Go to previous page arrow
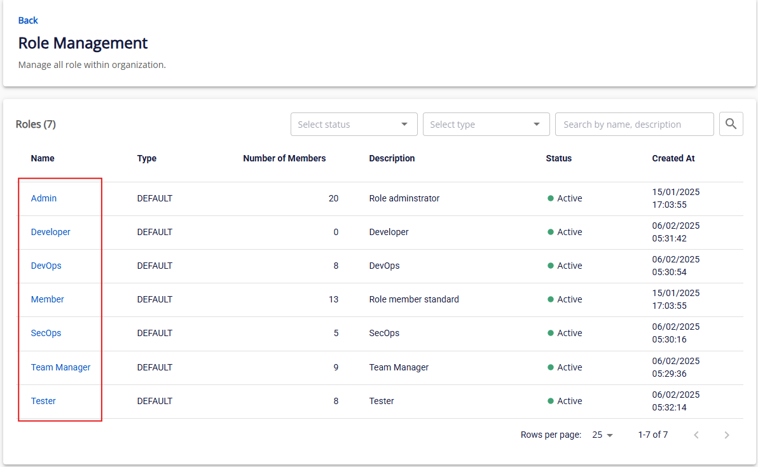 (x=696, y=435)
